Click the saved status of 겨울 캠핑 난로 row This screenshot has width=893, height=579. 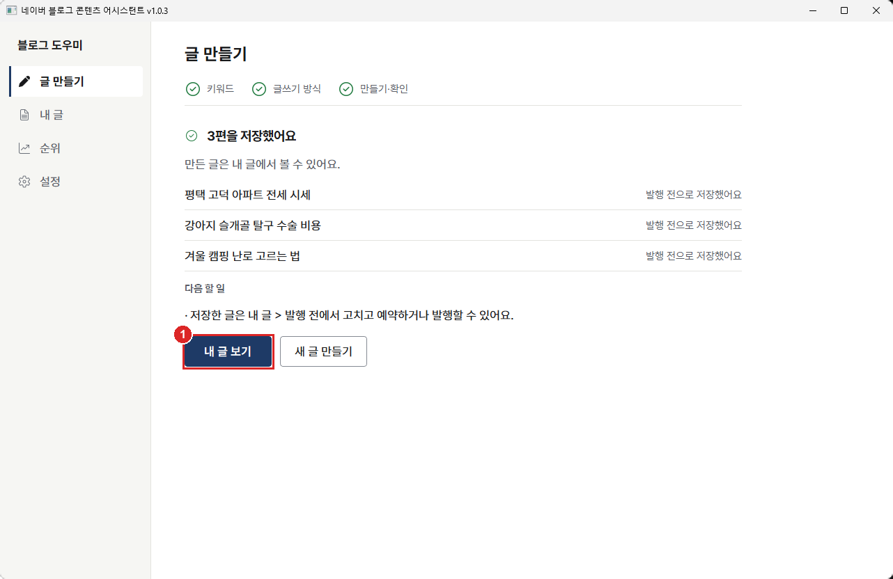(694, 256)
